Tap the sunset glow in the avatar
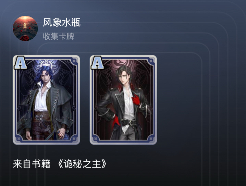Image resolution: width=246 pixels, height=186 pixels. (x=25, y=20)
